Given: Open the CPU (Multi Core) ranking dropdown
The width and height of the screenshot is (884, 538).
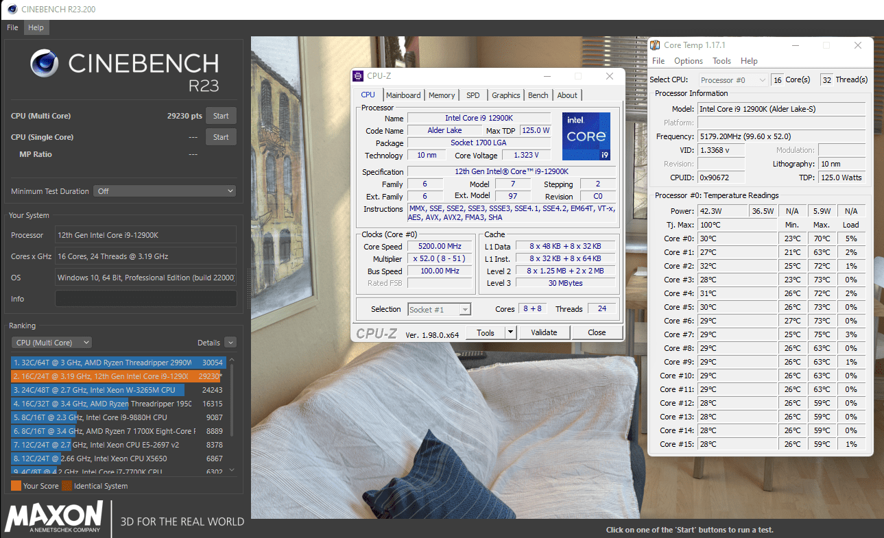Looking at the screenshot, I should coord(52,343).
